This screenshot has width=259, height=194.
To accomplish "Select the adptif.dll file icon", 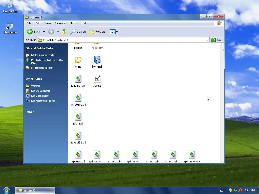I will coord(78,117).
